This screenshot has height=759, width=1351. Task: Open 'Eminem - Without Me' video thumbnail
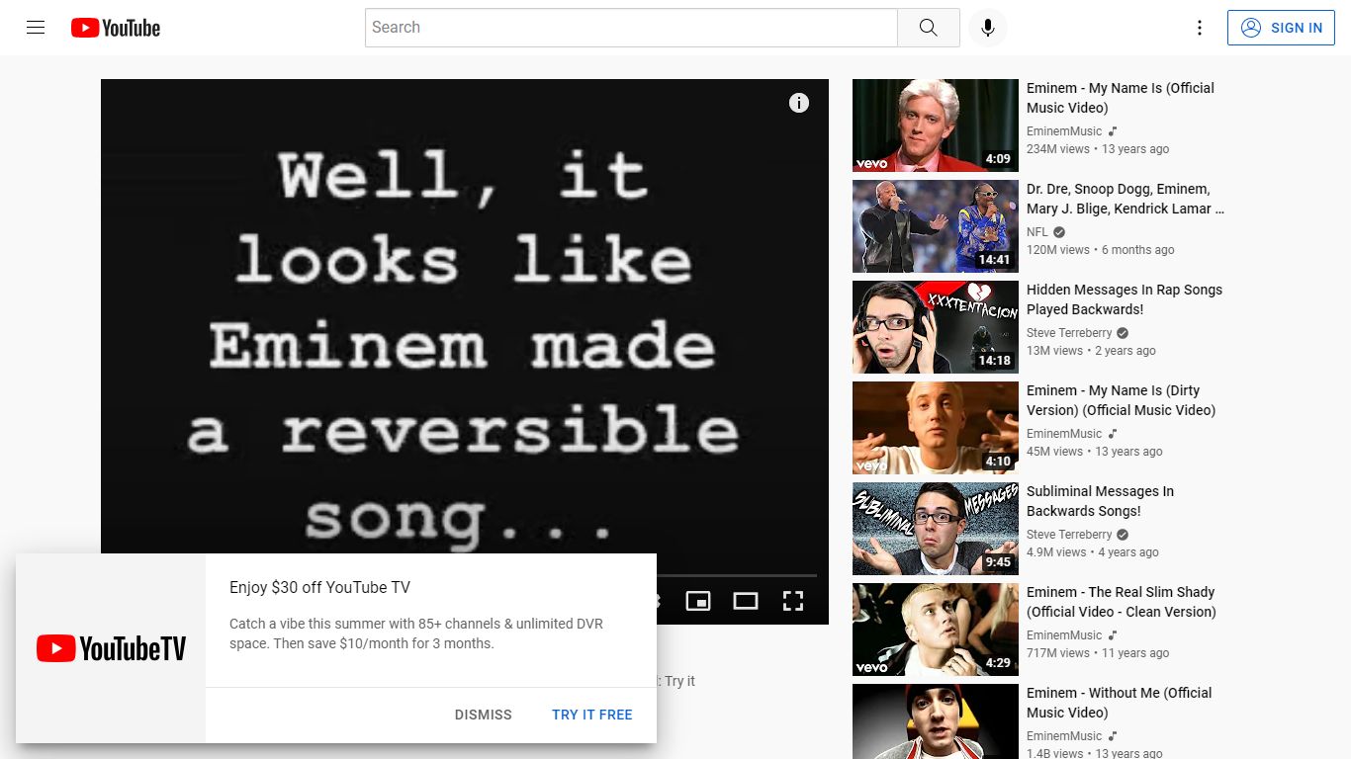click(936, 721)
